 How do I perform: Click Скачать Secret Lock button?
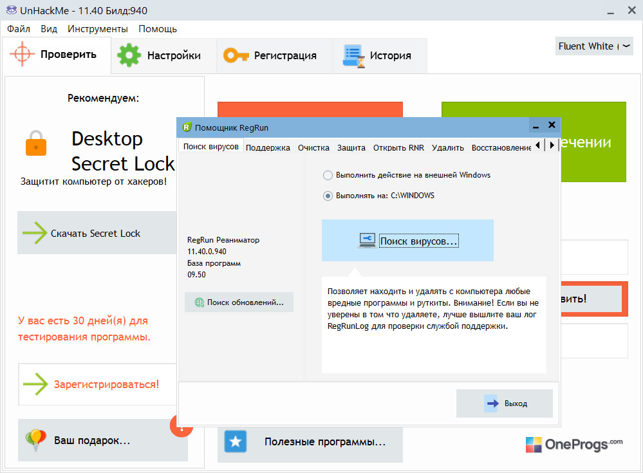[x=97, y=233]
